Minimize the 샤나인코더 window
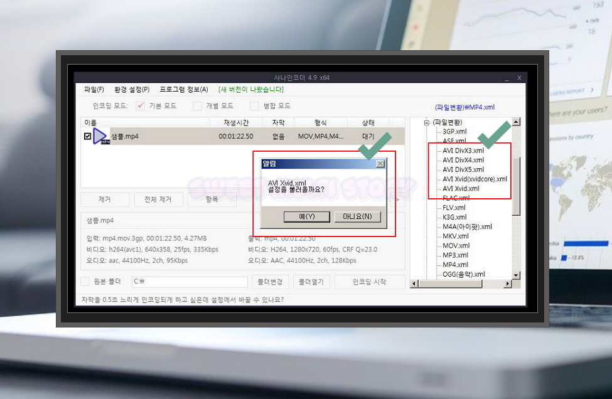The image size is (612, 399). [507, 78]
